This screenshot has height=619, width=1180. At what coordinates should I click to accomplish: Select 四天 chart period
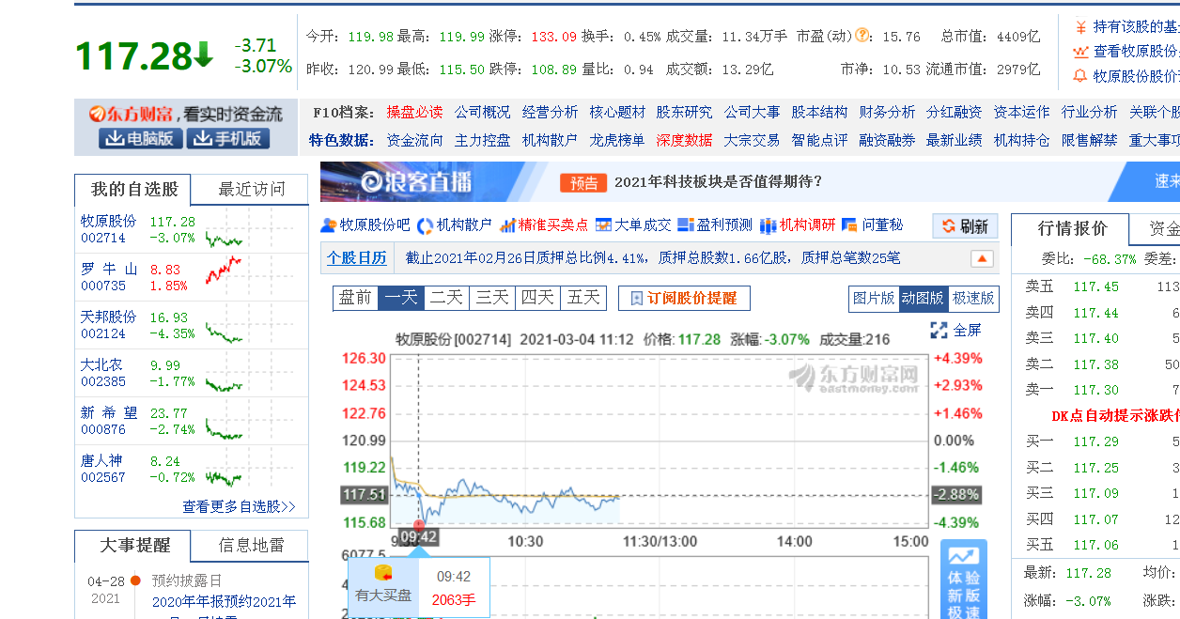[538, 298]
